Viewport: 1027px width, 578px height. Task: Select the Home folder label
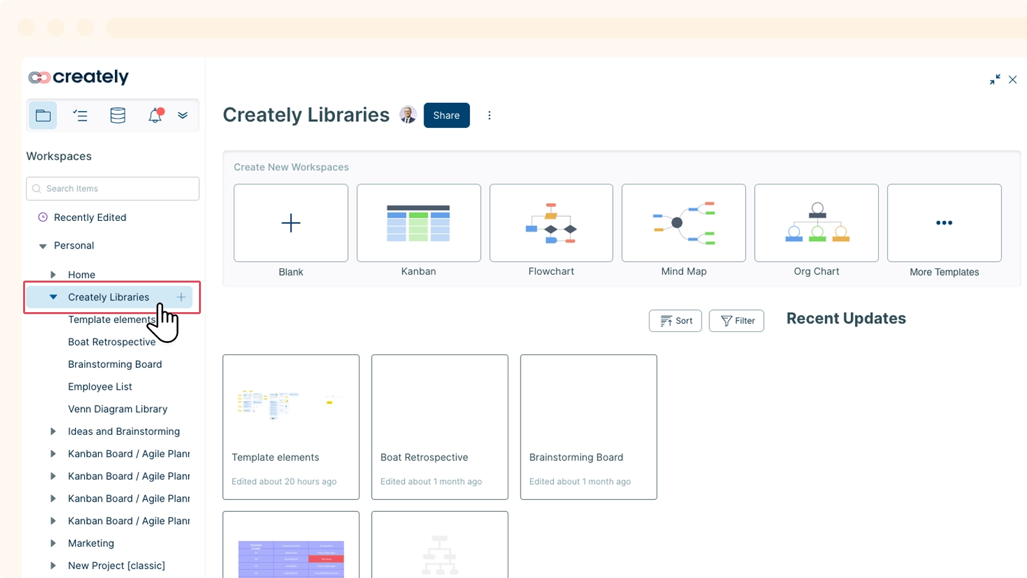(82, 275)
